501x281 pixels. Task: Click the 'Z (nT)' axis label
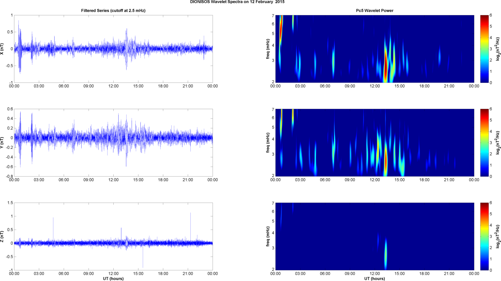click(3, 236)
